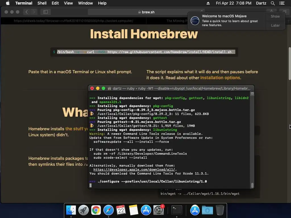Click the Mojave notification icon
The image size is (291, 218).
tap(195, 20)
